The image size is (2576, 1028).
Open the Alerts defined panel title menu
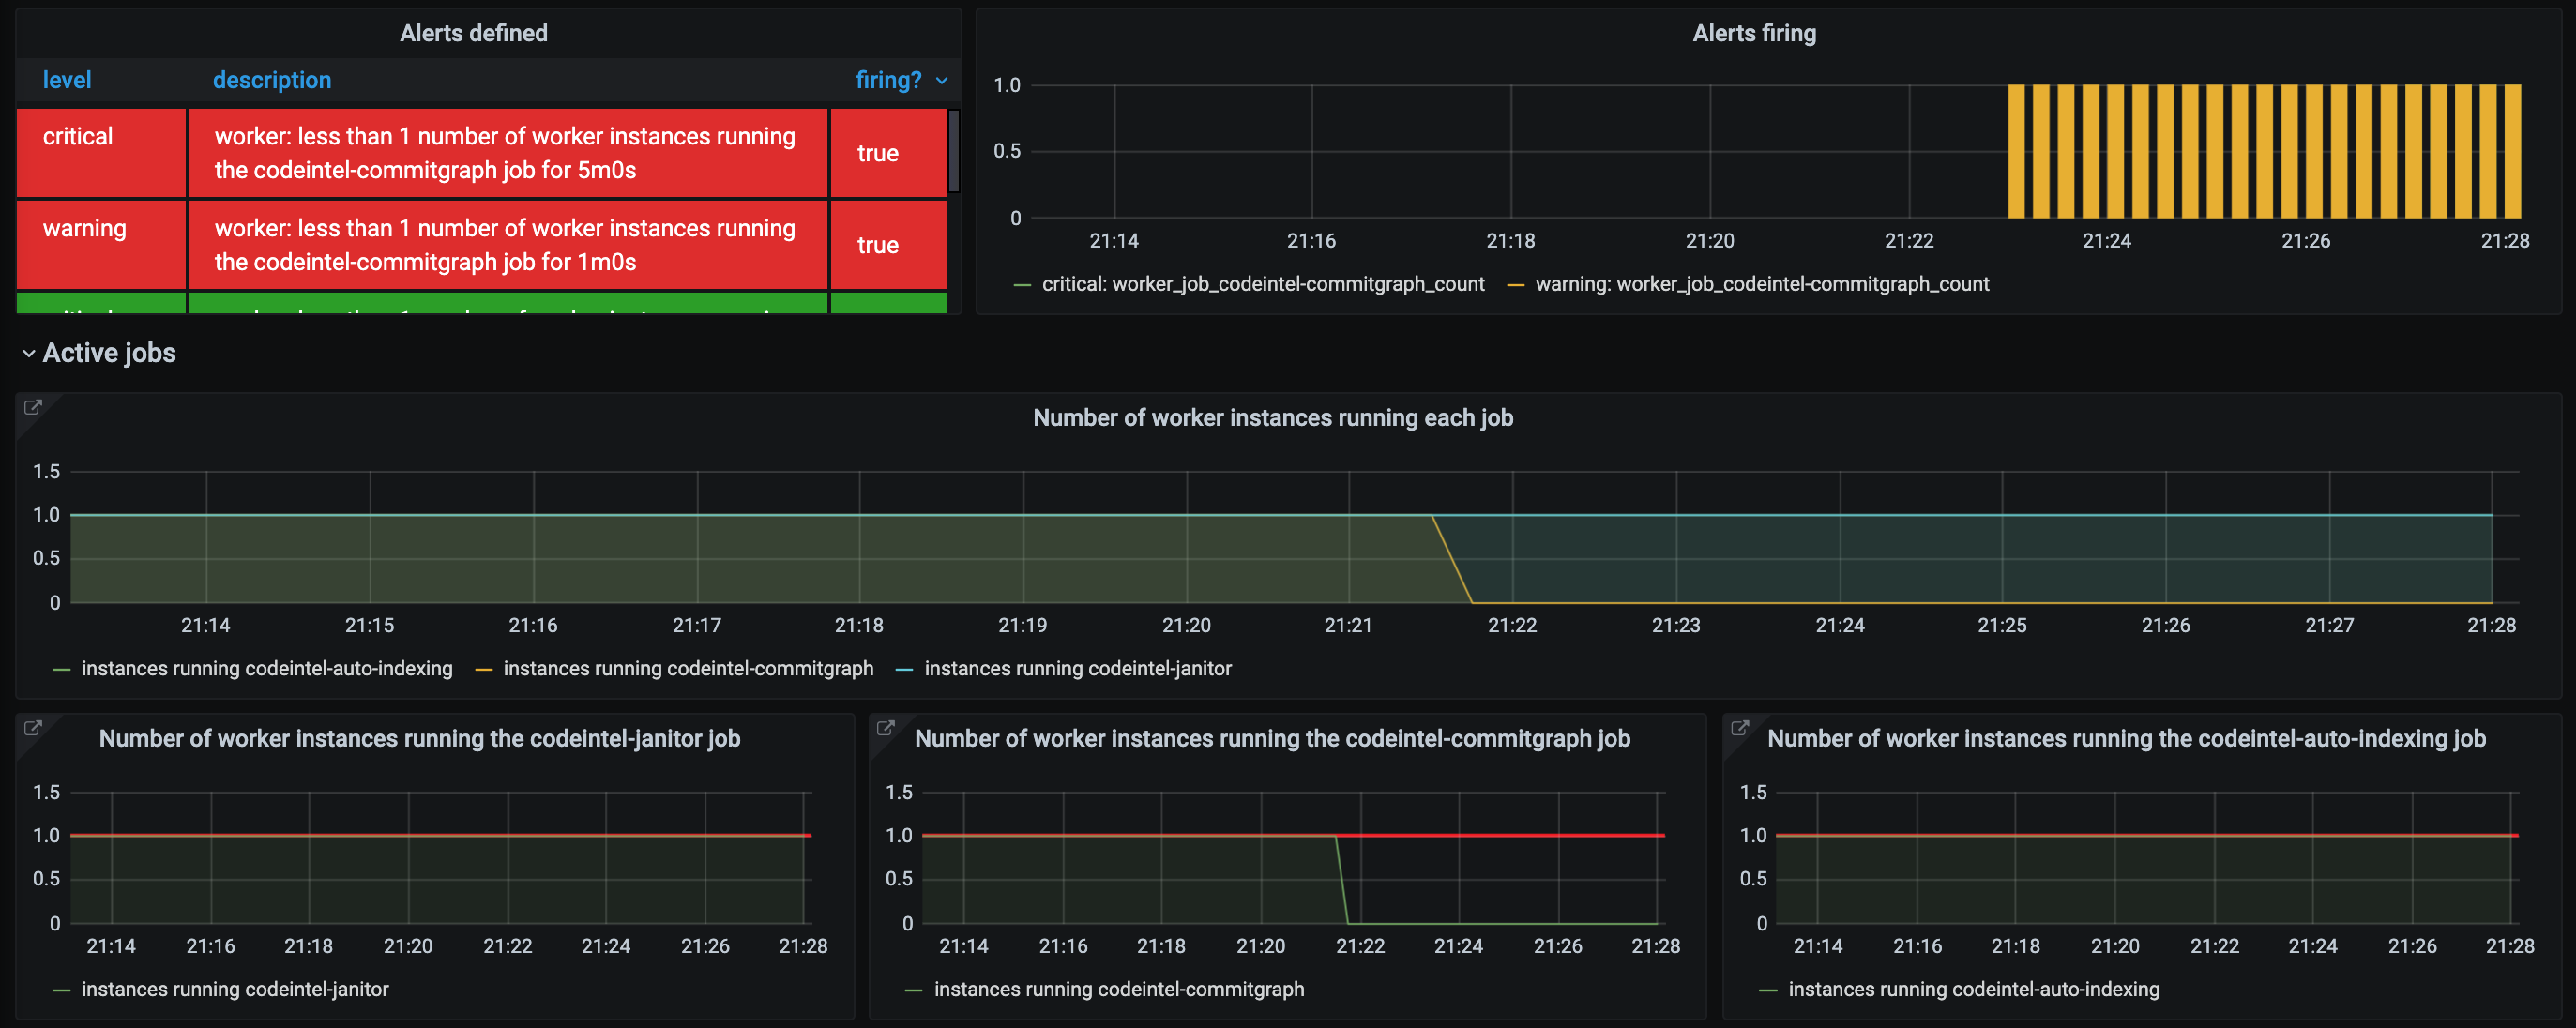[474, 33]
